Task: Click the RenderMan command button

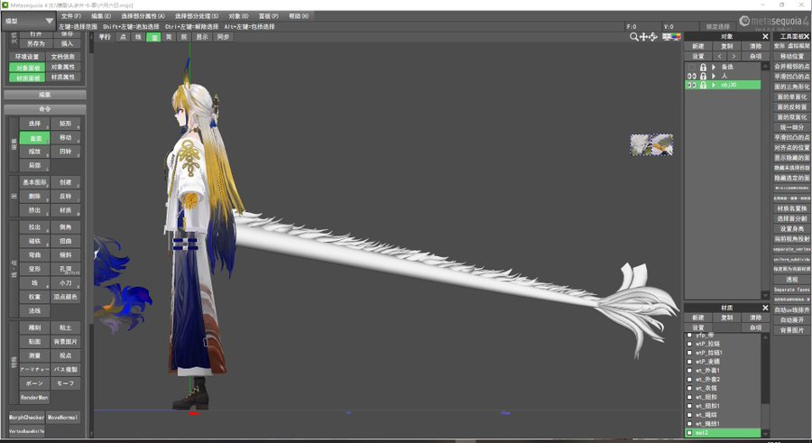Action: (34, 397)
